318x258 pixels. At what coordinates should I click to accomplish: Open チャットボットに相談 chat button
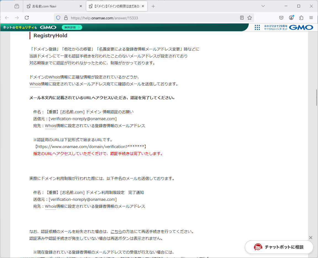[x=279, y=247]
